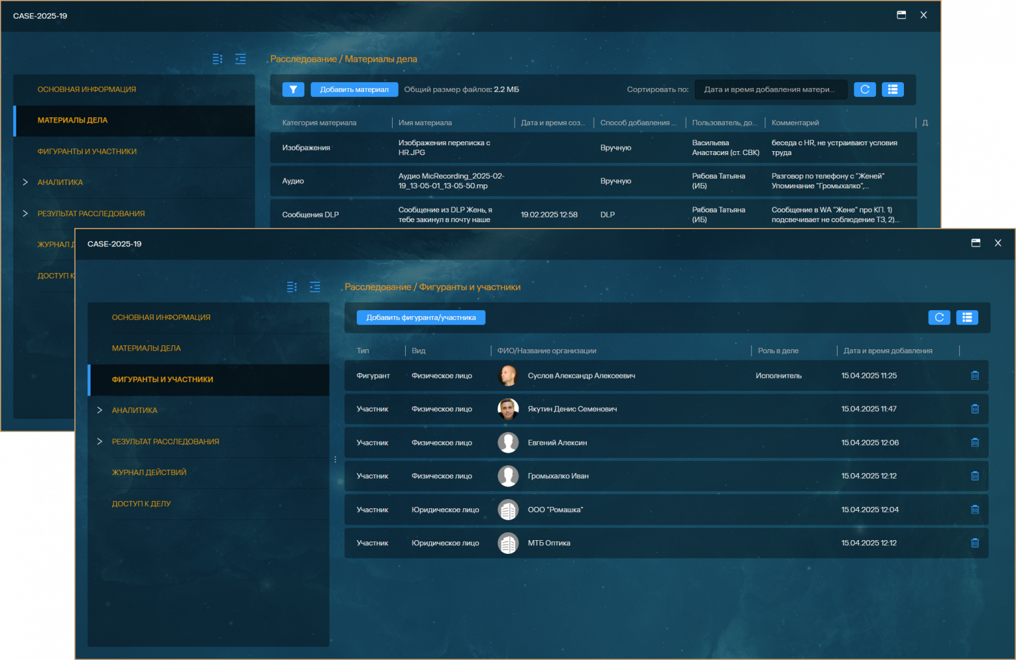Switch list view in Материалы дела window
The height and width of the screenshot is (660, 1016).
[x=893, y=89]
